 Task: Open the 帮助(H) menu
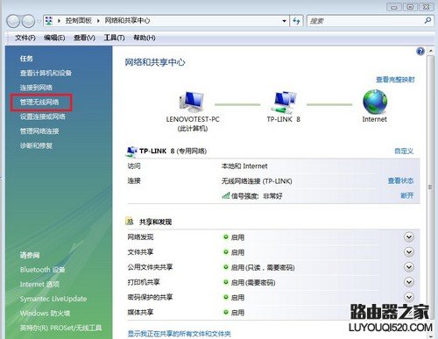tap(145, 38)
